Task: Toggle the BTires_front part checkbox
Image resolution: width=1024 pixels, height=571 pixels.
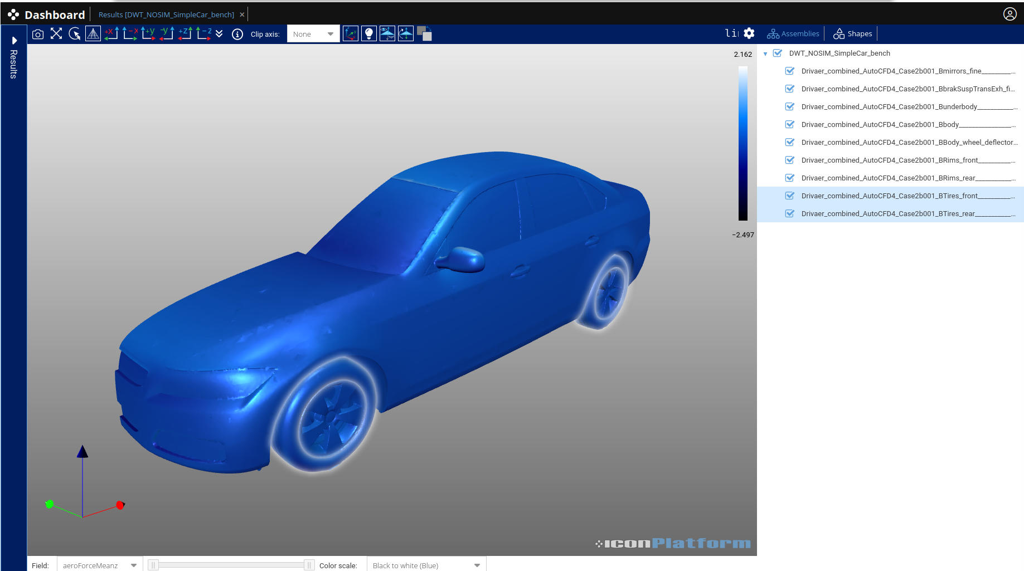Action: point(790,196)
